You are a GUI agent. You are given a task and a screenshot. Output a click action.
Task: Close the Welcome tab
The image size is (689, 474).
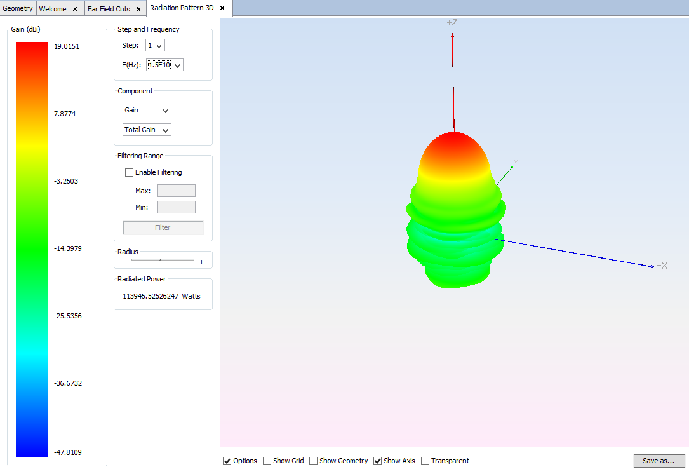[x=75, y=9]
